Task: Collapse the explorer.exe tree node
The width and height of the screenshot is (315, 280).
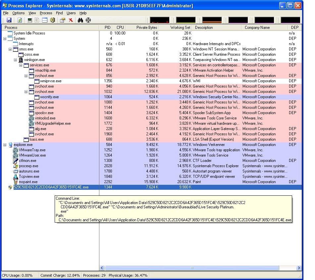Action: click(x=5, y=145)
